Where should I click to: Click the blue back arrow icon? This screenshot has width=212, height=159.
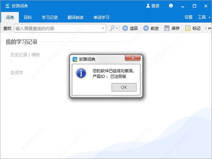pyautogui.click(x=125, y=28)
